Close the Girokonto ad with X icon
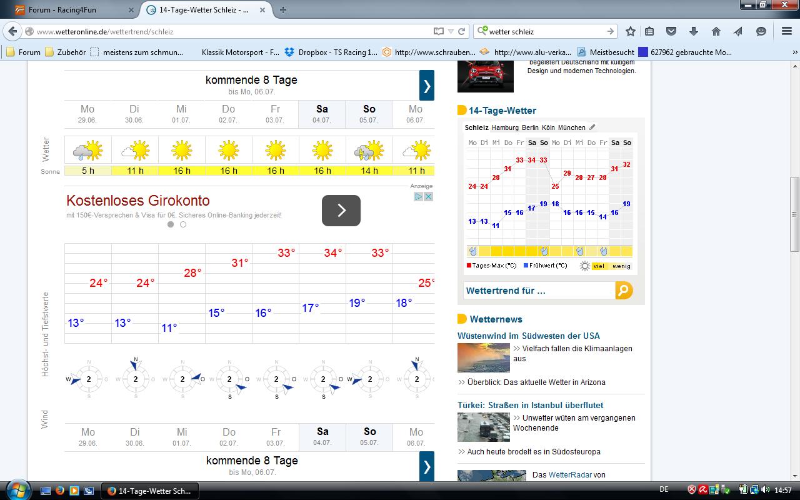800x500 pixels. pos(429,196)
